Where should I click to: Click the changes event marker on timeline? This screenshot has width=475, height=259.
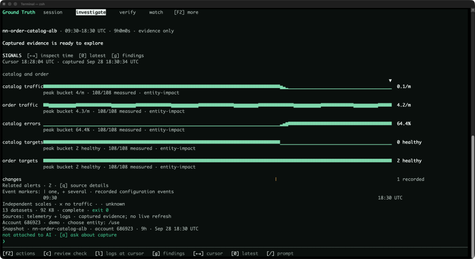(x=275, y=179)
